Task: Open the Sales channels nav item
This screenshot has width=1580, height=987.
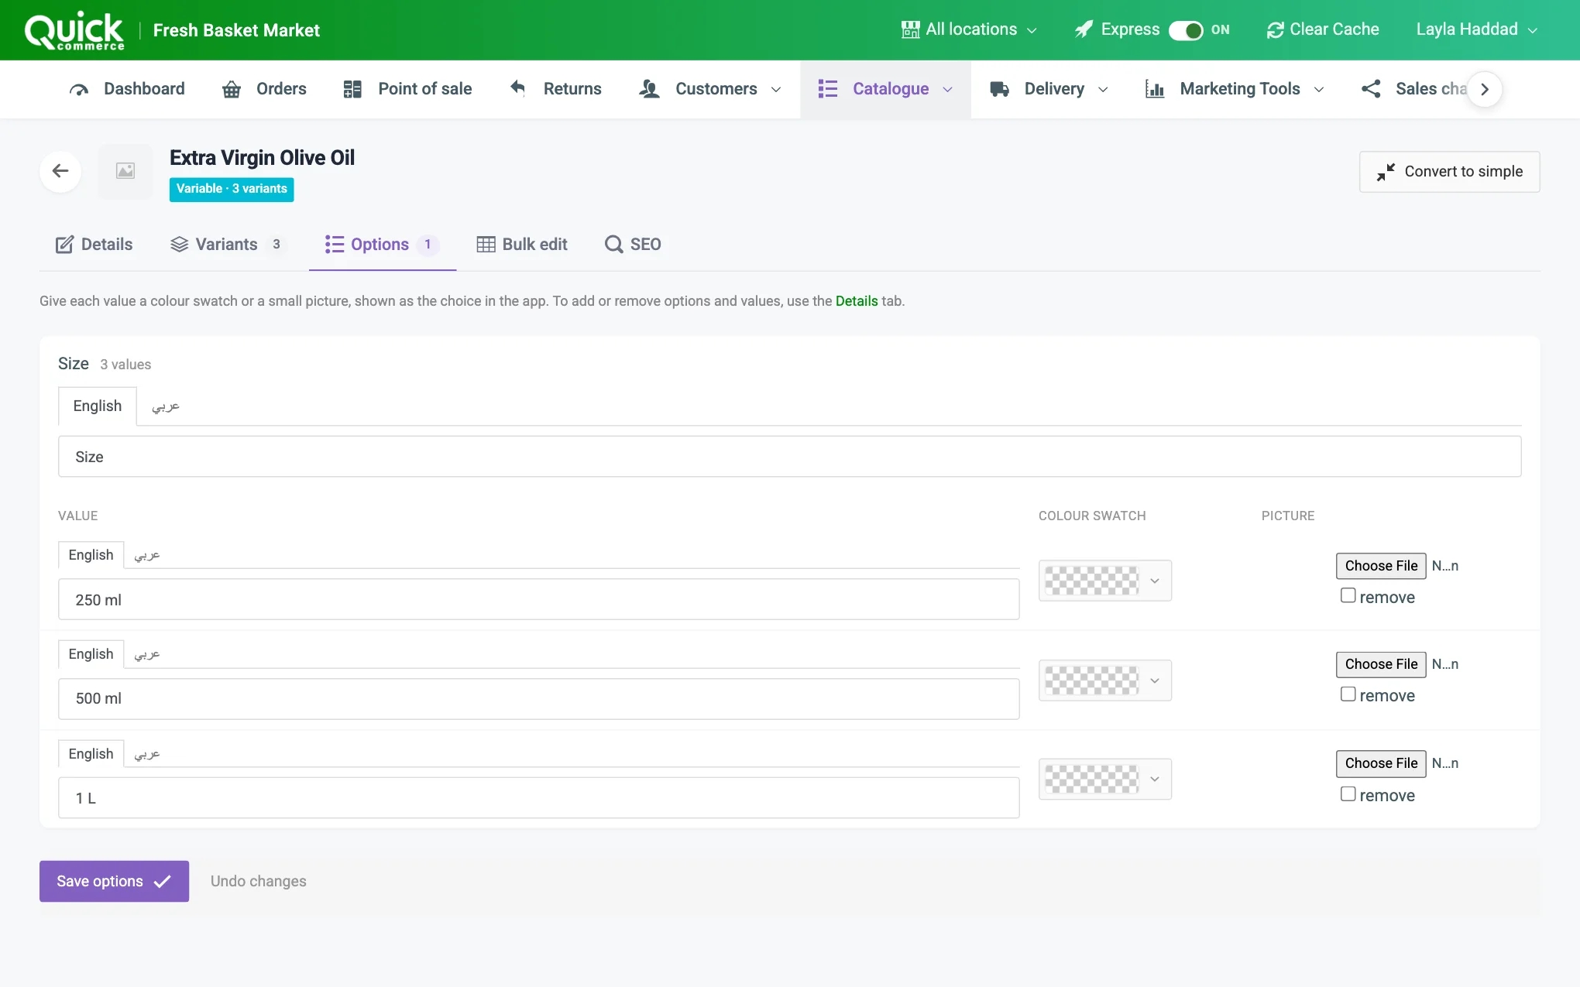Action: click(x=1413, y=89)
